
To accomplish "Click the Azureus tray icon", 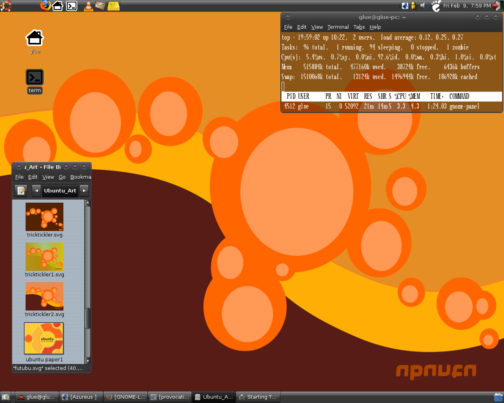I will pos(405,6).
